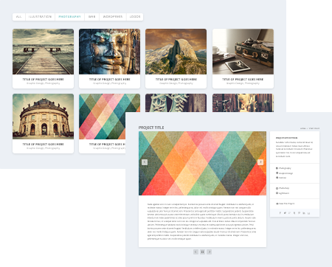Filter portfolio by WordPress
Screen dimensions: 332x267
[113, 17]
